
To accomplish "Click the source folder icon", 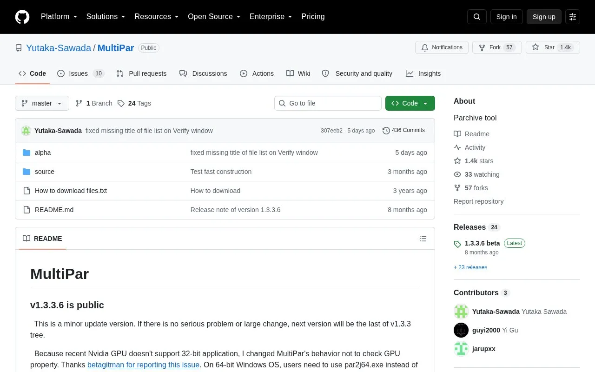I will (26, 172).
